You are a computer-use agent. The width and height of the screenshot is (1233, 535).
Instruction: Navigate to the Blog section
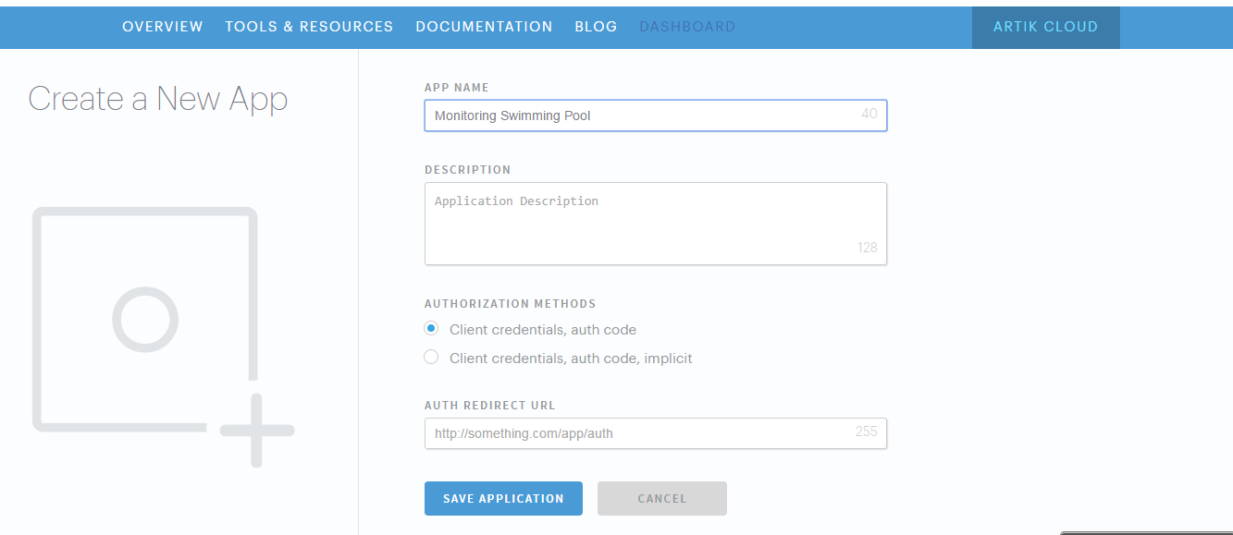tap(596, 27)
